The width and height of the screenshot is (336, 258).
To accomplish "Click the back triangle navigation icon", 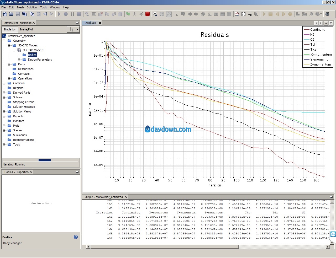I will click(45, 14).
